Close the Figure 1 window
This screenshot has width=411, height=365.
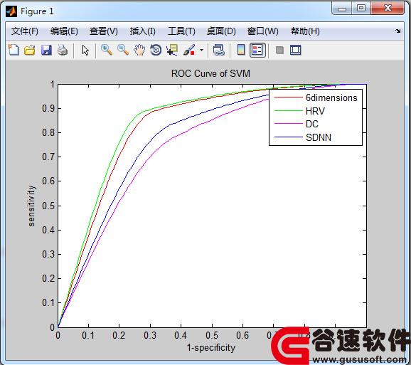[388, 8]
